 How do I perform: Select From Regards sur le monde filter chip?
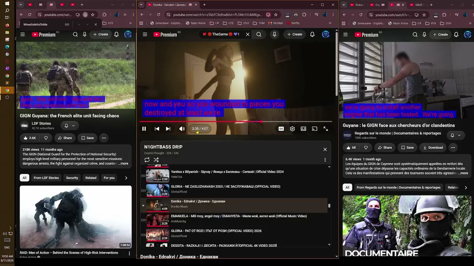point(398,187)
